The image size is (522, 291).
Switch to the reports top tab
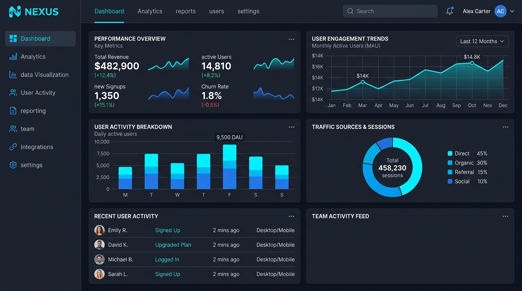coord(186,11)
